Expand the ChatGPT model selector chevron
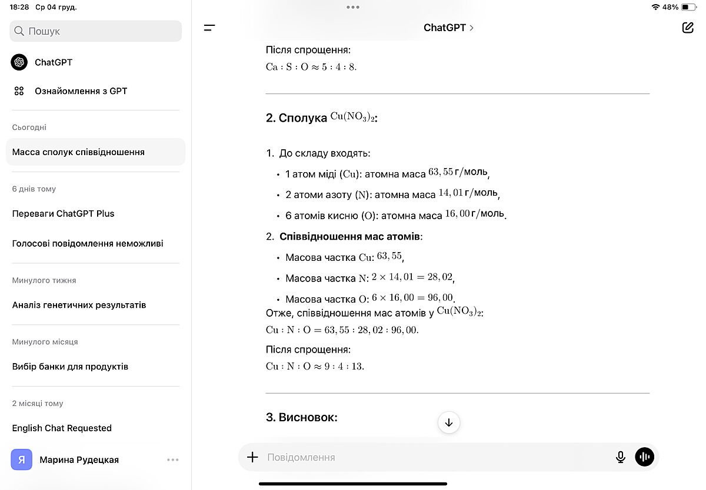Viewport: 706px width, 490px height. coord(471,28)
